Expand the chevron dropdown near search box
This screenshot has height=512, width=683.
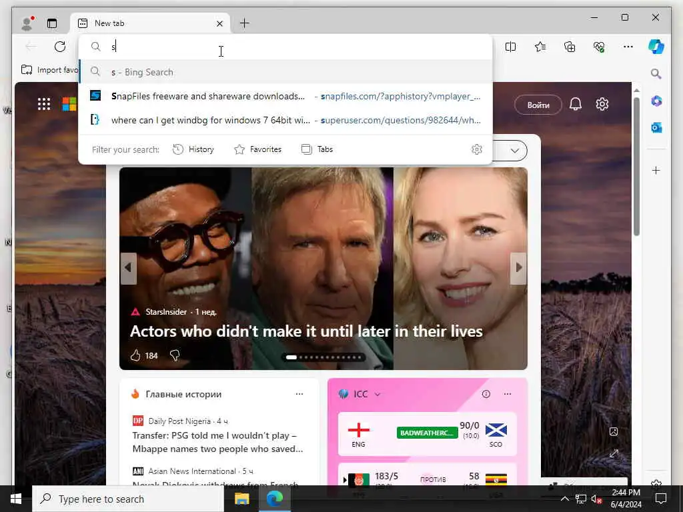click(x=515, y=151)
